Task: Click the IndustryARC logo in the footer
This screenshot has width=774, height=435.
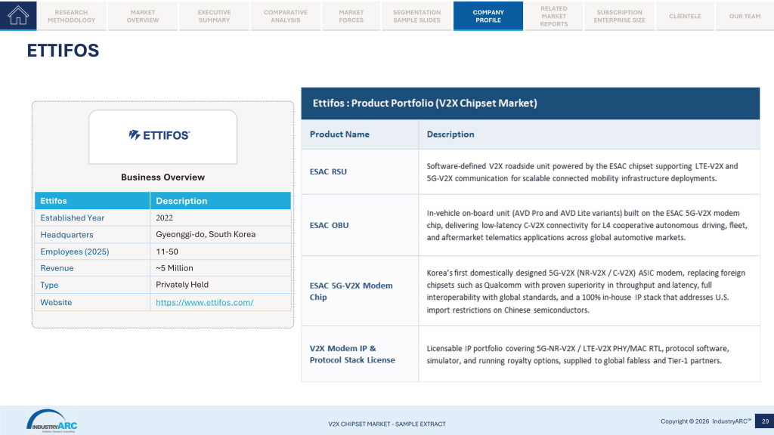Action: click(52, 421)
